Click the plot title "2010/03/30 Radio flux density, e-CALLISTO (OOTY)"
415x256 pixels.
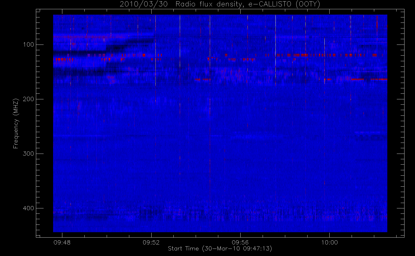[x=220, y=4]
